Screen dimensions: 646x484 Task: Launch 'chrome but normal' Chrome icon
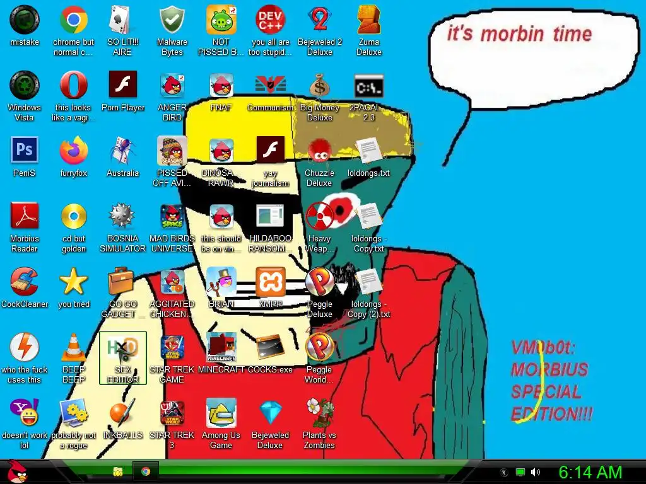pos(73,20)
